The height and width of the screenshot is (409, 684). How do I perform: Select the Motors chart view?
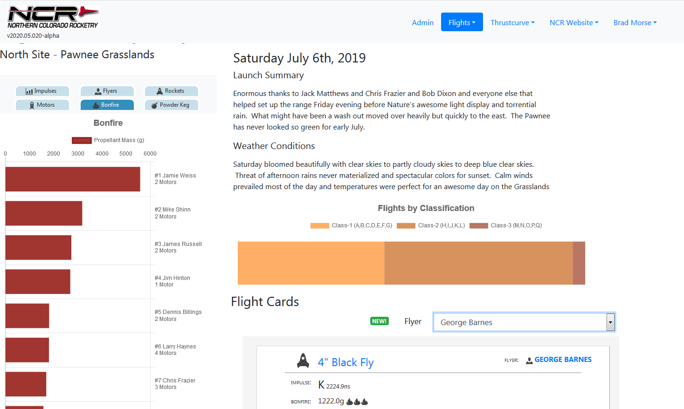[42, 105]
